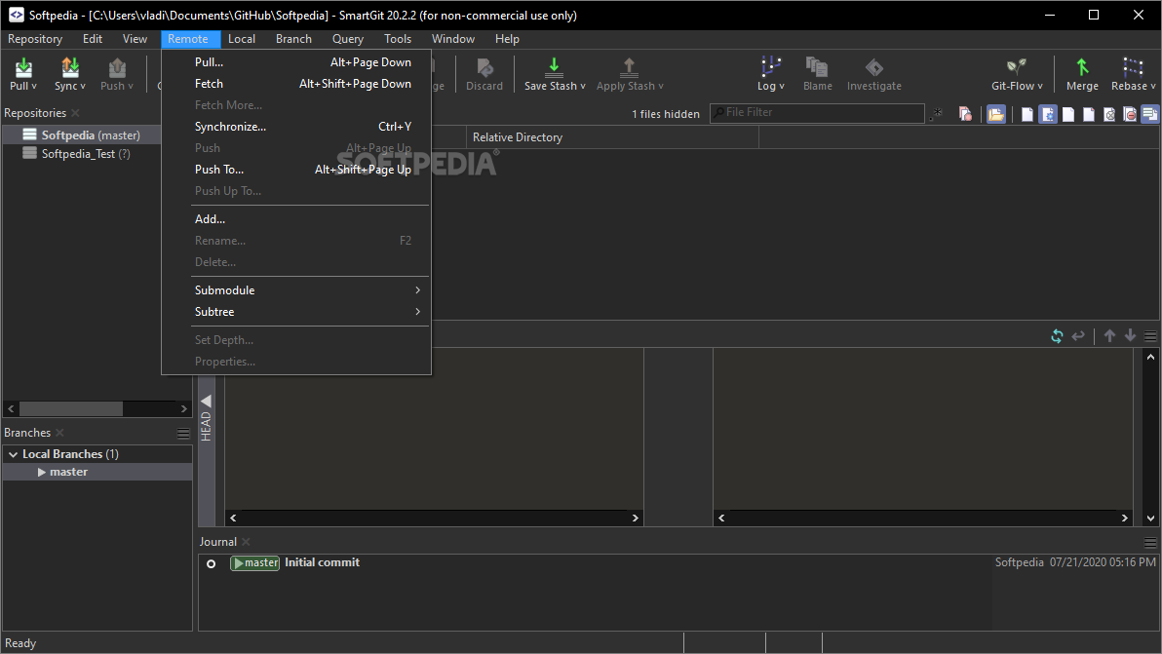Viewport: 1162px width, 654px height.
Task: Click the Push toolbar icon
Action: [116, 67]
